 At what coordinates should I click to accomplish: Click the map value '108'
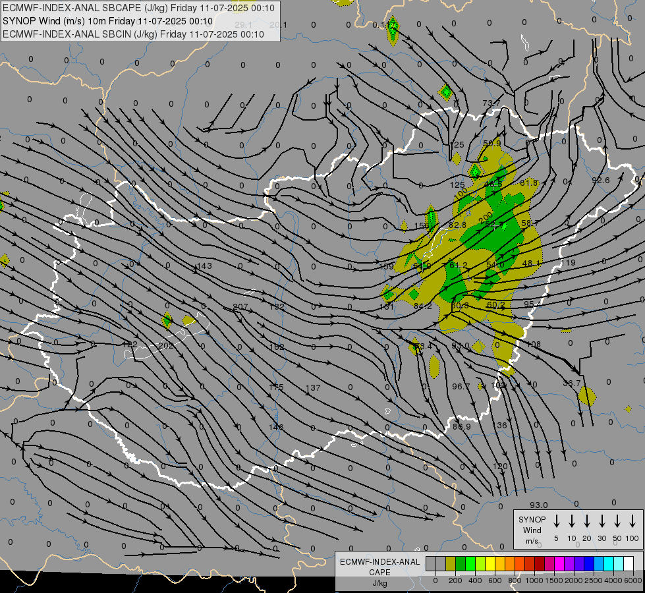click(x=534, y=344)
